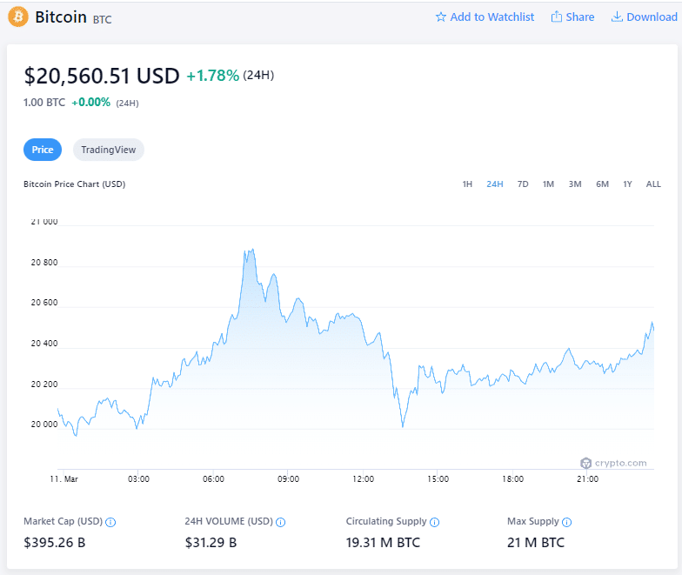The image size is (682, 575).
Task: Select the Price chart view
Action: click(43, 150)
